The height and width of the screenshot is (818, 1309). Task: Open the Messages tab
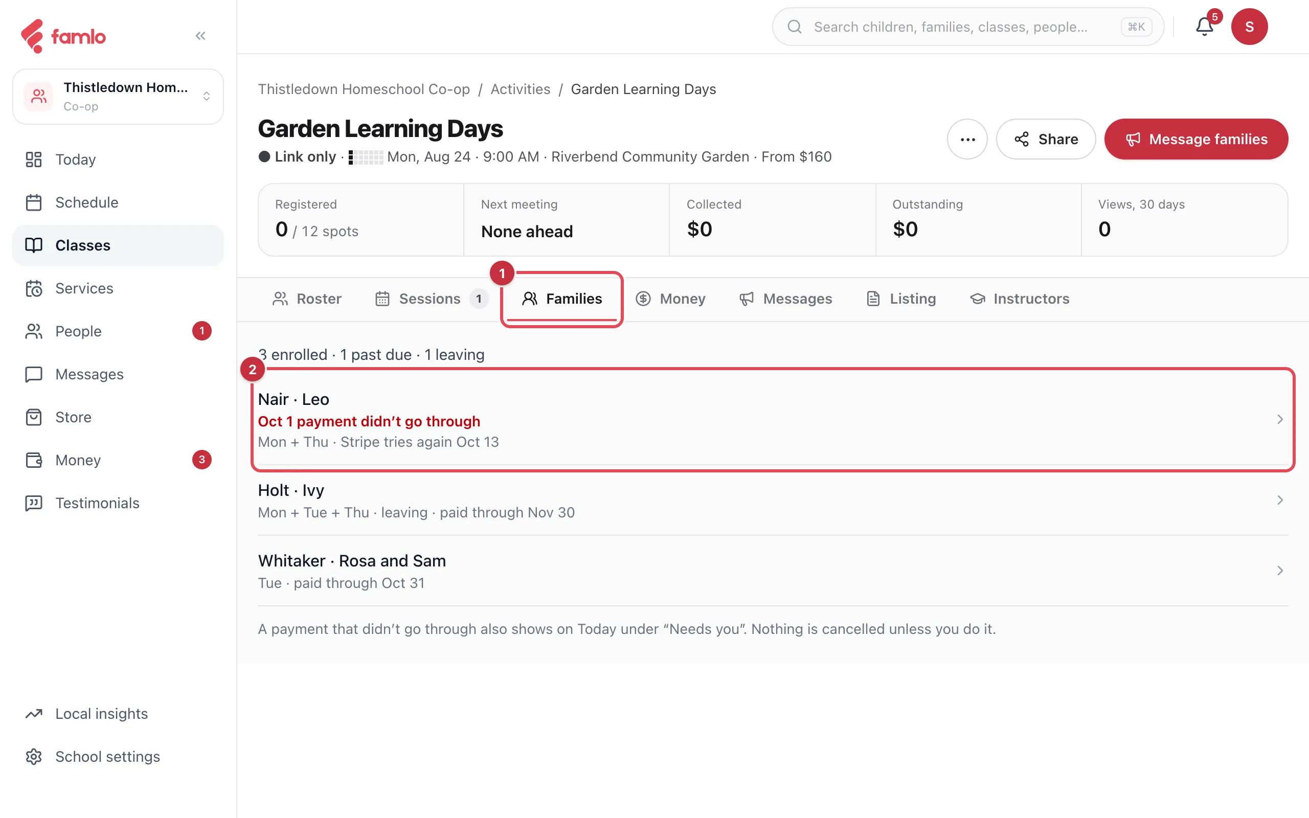click(x=786, y=299)
